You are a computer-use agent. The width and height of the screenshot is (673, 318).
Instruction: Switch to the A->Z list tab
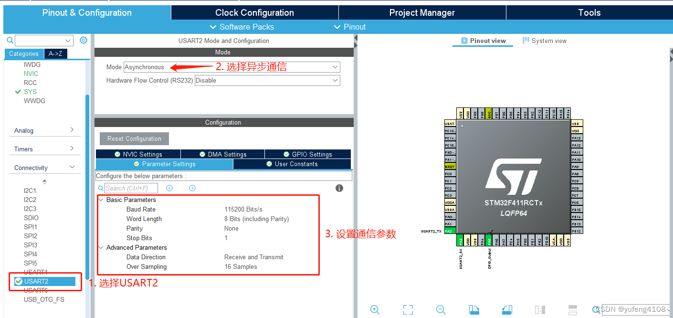click(x=56, y=53)
